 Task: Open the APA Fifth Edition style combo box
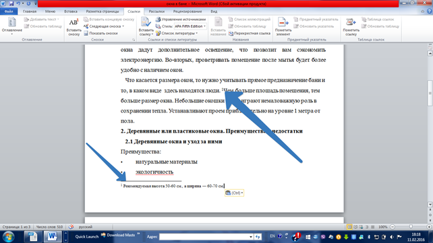coord(190,26)
